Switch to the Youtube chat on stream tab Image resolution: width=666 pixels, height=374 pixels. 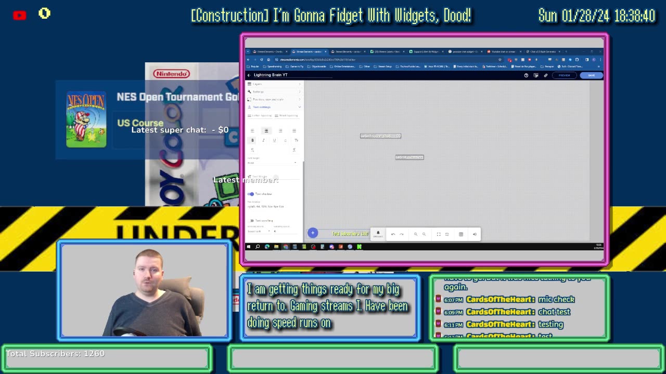coord(505,51)
